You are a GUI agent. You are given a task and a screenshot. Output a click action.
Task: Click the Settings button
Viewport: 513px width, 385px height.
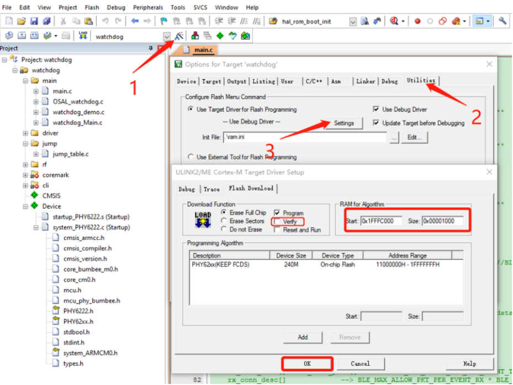[344, 123]
